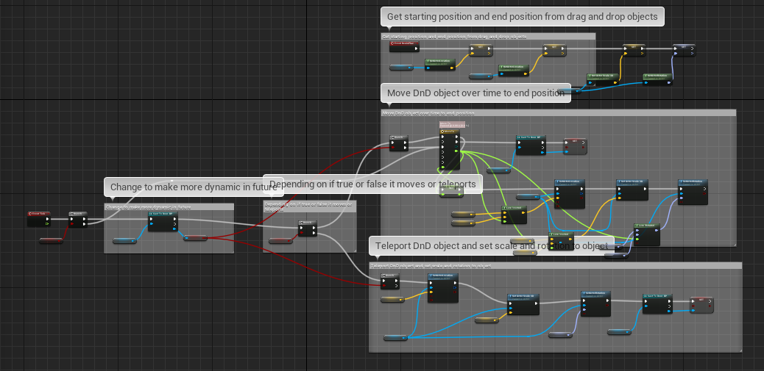This screenshot has width=764, height=371.
Task: Click 'Get starting position and end position' comment bubble
Action: (x=523, y=17)
